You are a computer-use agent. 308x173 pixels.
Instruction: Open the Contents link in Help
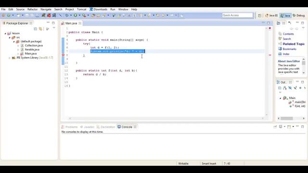[x=288, y=34]
